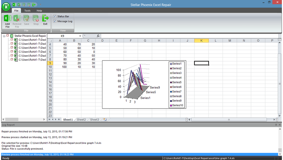Open the Customize Quick Access Toolbar dropdown
This screenshot has width=283, height=160.
pos(41,5)
